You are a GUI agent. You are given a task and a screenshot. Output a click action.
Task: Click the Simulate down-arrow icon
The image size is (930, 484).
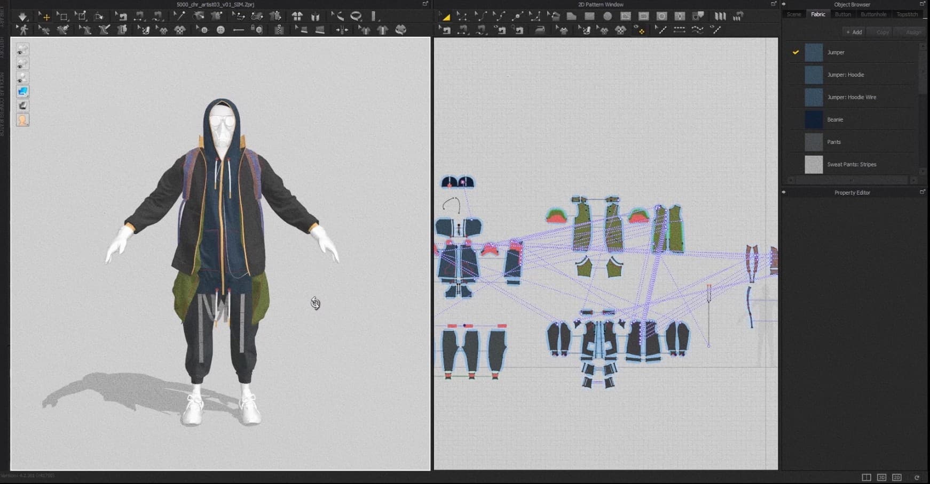[22, 17]
